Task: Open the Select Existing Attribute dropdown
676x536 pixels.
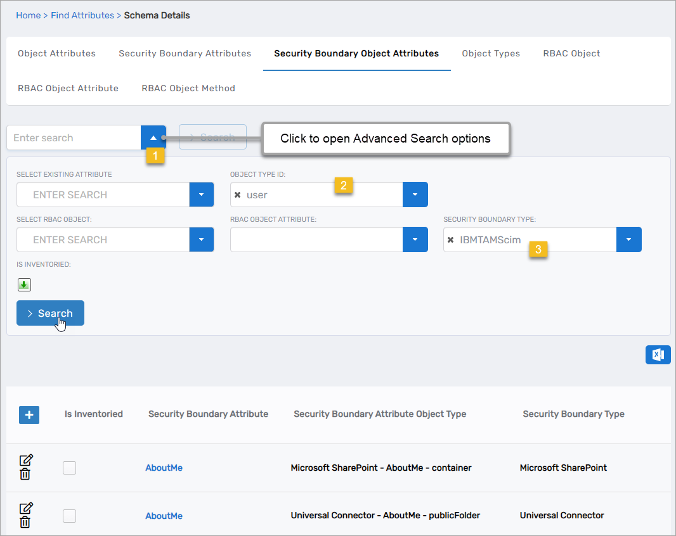Action: pos(201,195)
